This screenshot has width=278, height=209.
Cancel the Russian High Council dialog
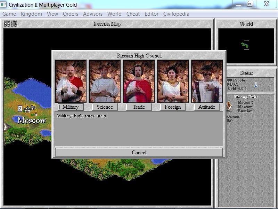(x=139, y=153)
